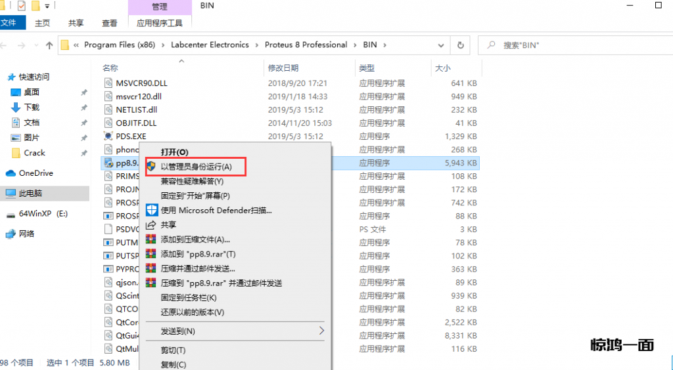Click the PDS.EXE file icon

pos(108,136)
